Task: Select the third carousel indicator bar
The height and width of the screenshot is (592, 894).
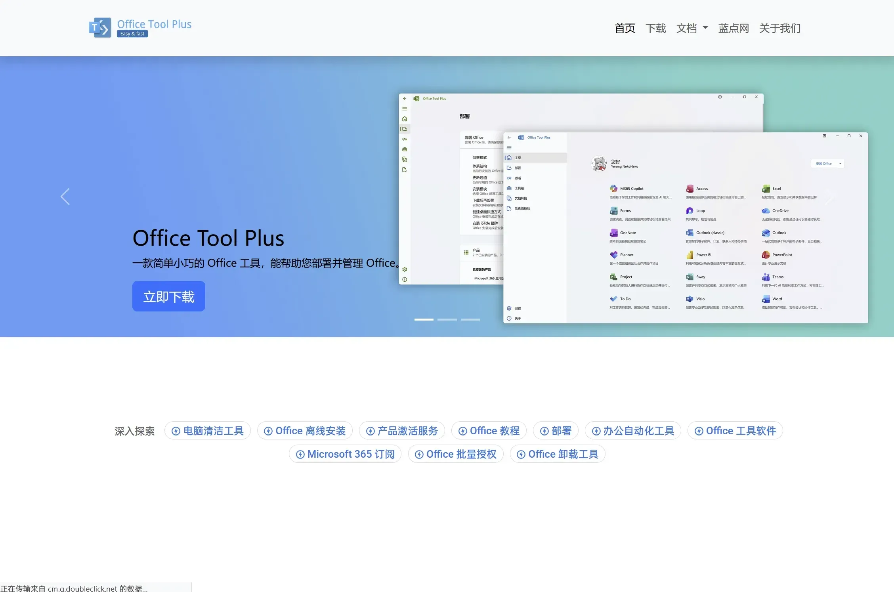Action: coord(470,319)
